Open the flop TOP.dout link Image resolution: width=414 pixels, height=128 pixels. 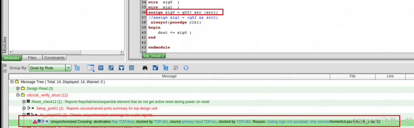[123, 122]
